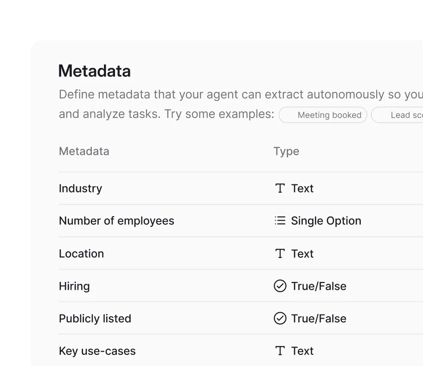Open the Industry metadata row

click(80, 188)
